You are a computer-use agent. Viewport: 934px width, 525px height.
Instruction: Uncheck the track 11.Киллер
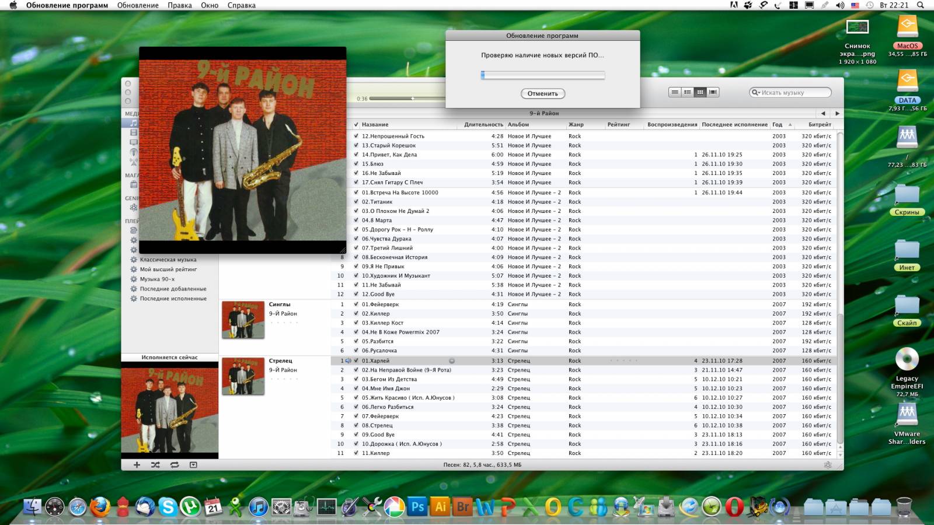tap(356, 453)
